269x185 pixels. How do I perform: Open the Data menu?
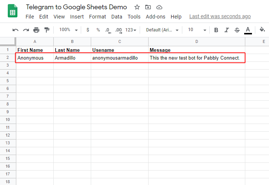pos(117,17)
